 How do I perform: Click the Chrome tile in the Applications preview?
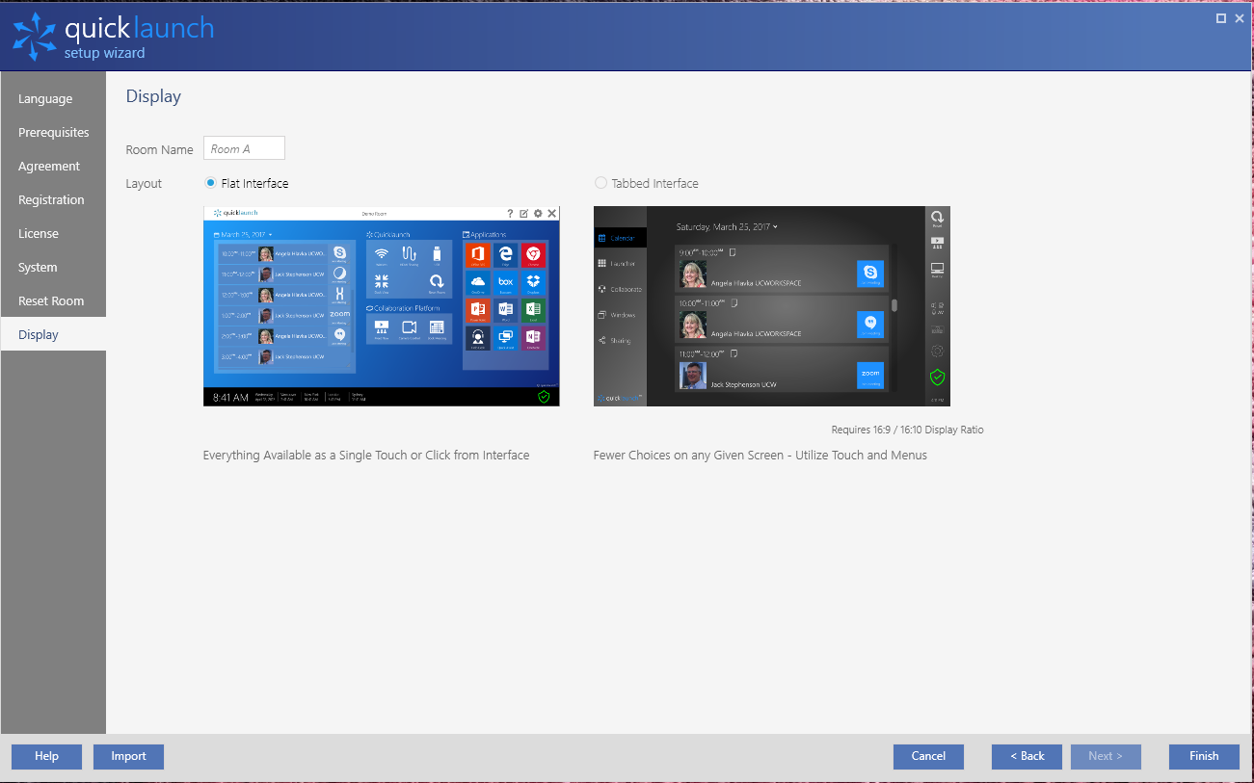point(533,254)
